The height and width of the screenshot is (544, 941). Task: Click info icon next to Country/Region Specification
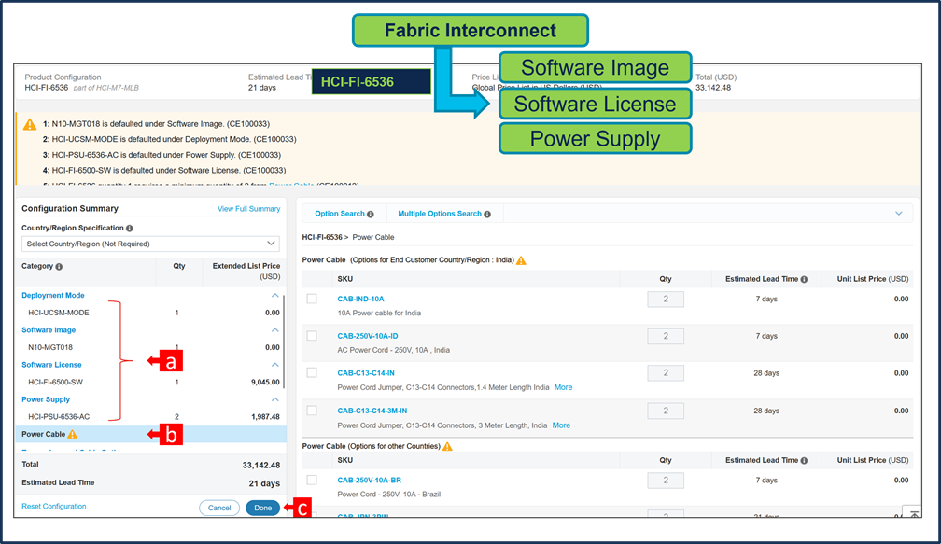point(130,229)
